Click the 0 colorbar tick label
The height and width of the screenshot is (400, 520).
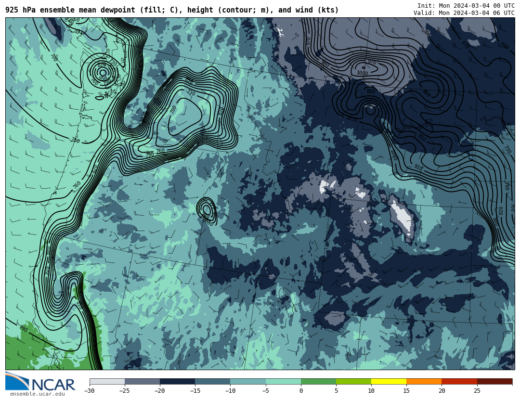pos(301,391)
